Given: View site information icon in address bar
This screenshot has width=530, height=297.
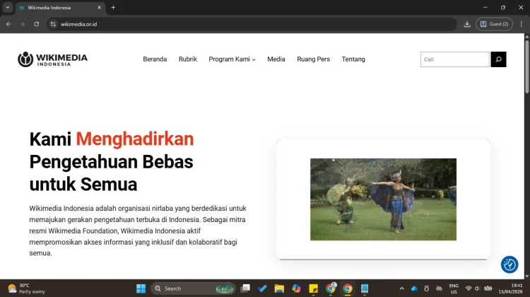Looking at the screenshot, I should 53,24.
